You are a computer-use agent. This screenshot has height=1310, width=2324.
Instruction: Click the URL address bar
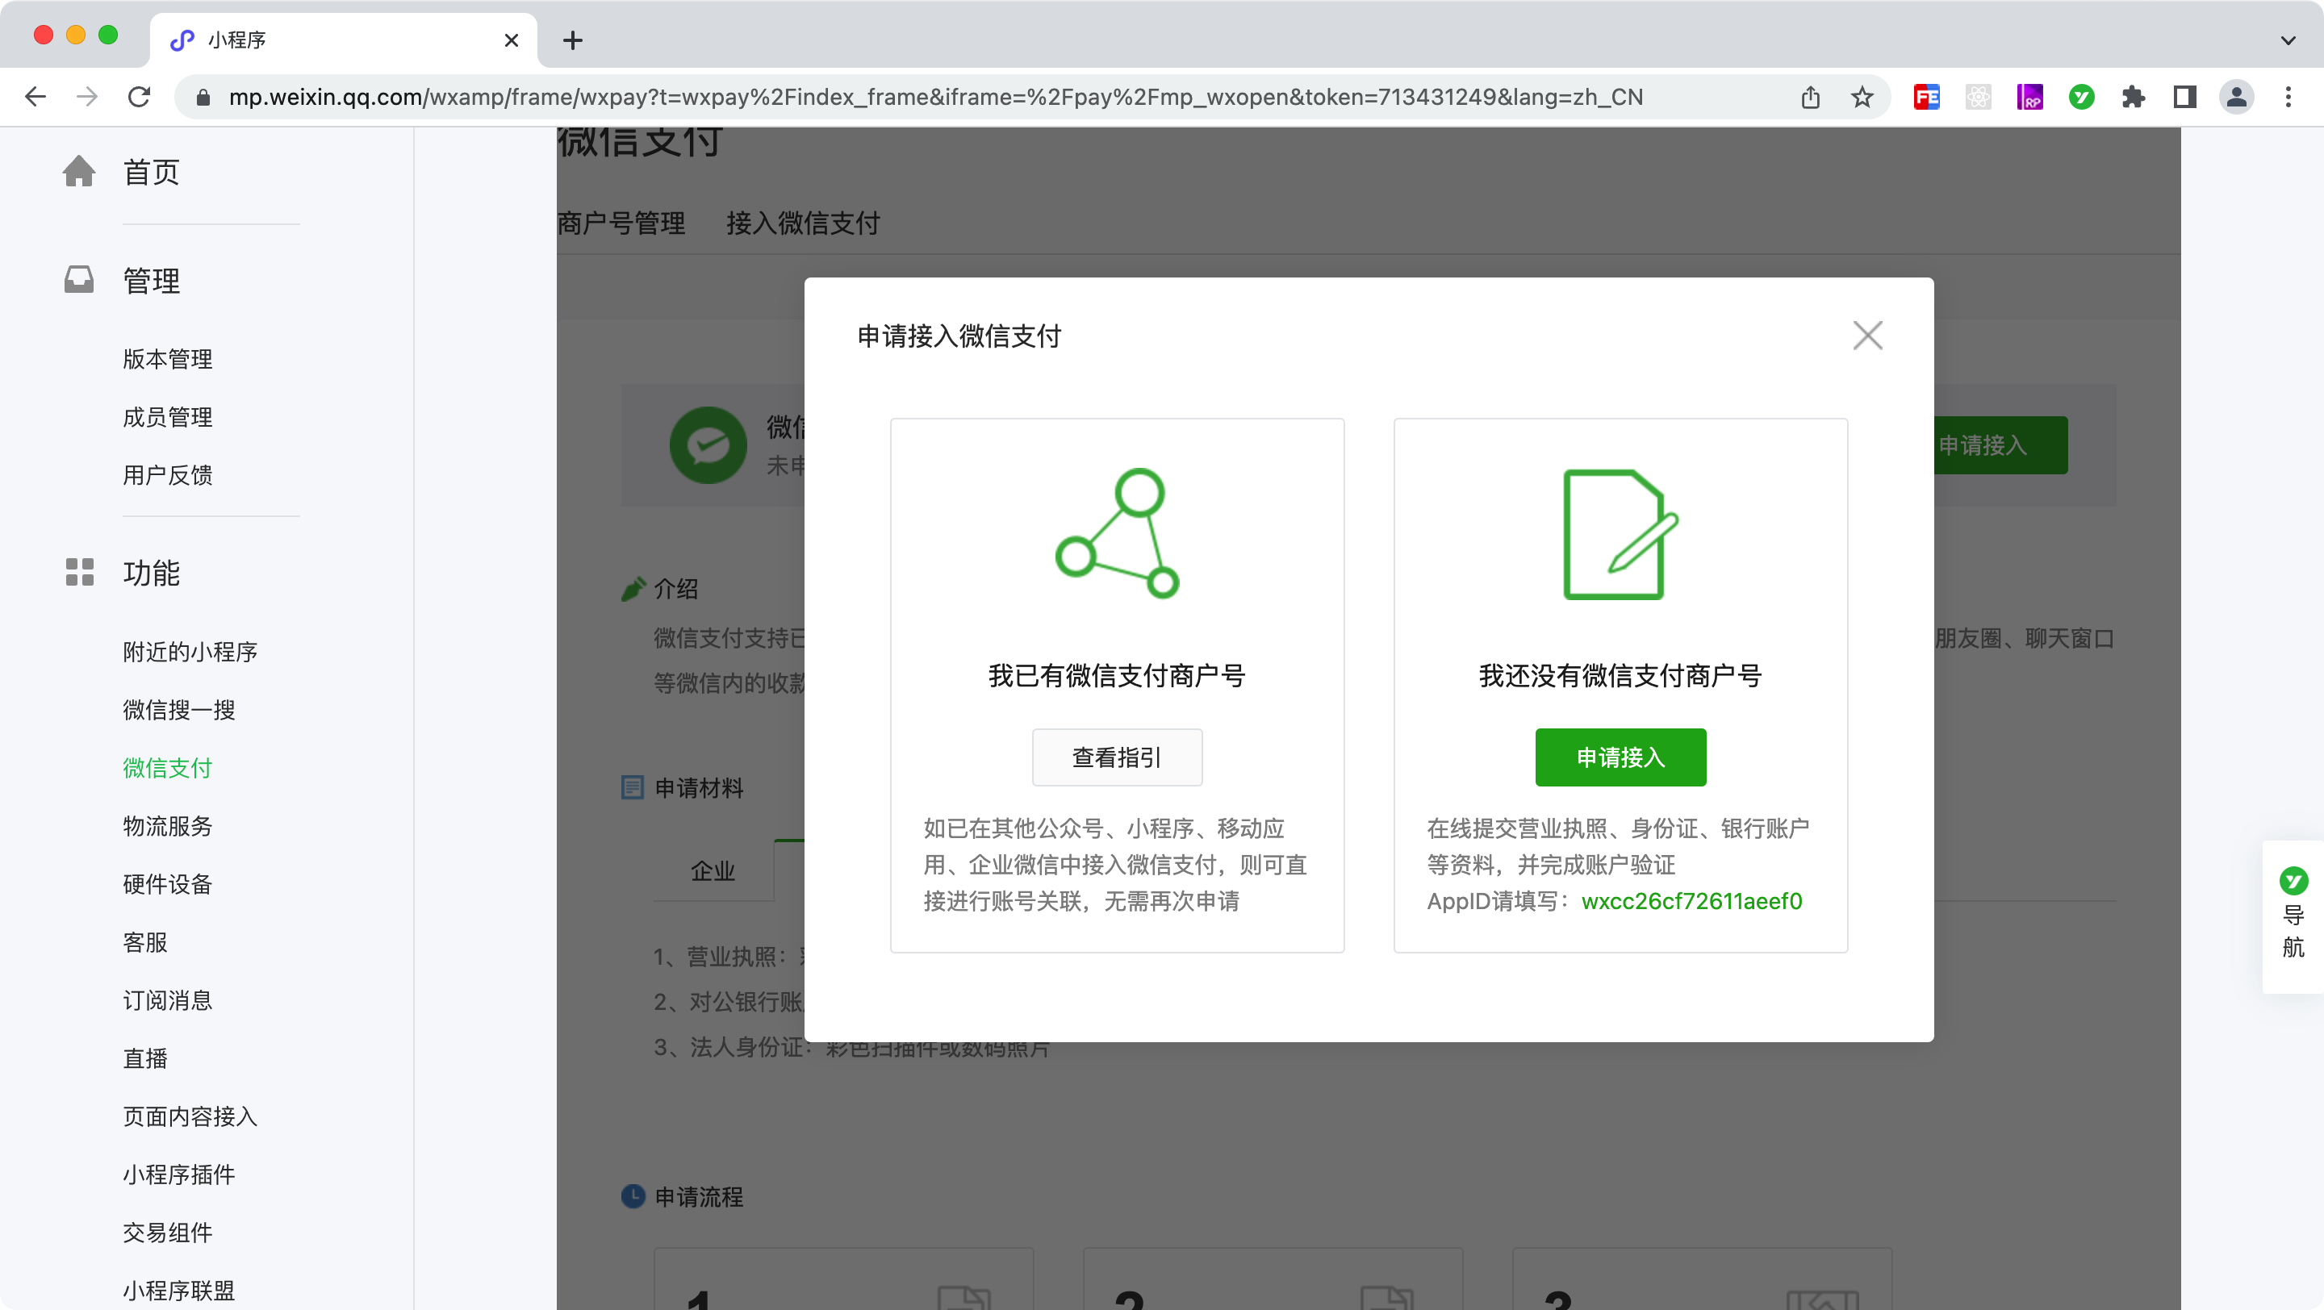click(934, 98)
